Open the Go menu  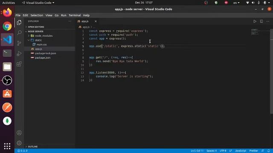tap(57, 15)
